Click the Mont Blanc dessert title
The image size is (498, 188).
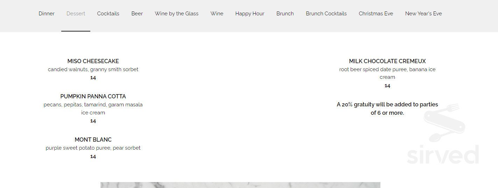coord(93,140)
